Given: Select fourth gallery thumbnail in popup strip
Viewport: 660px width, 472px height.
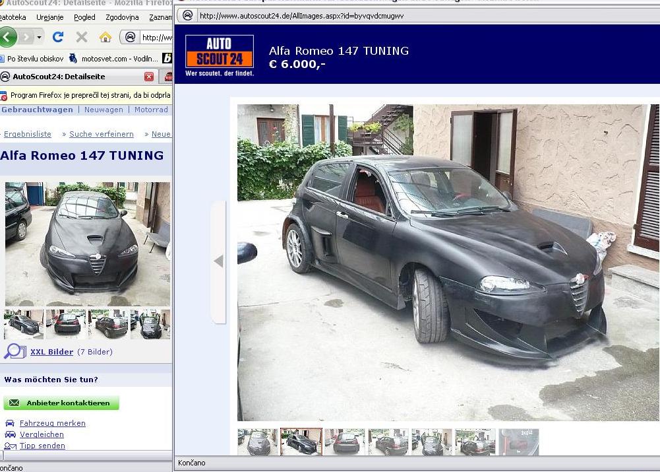Looking at the screenshot, I should [x=388, y=442].
